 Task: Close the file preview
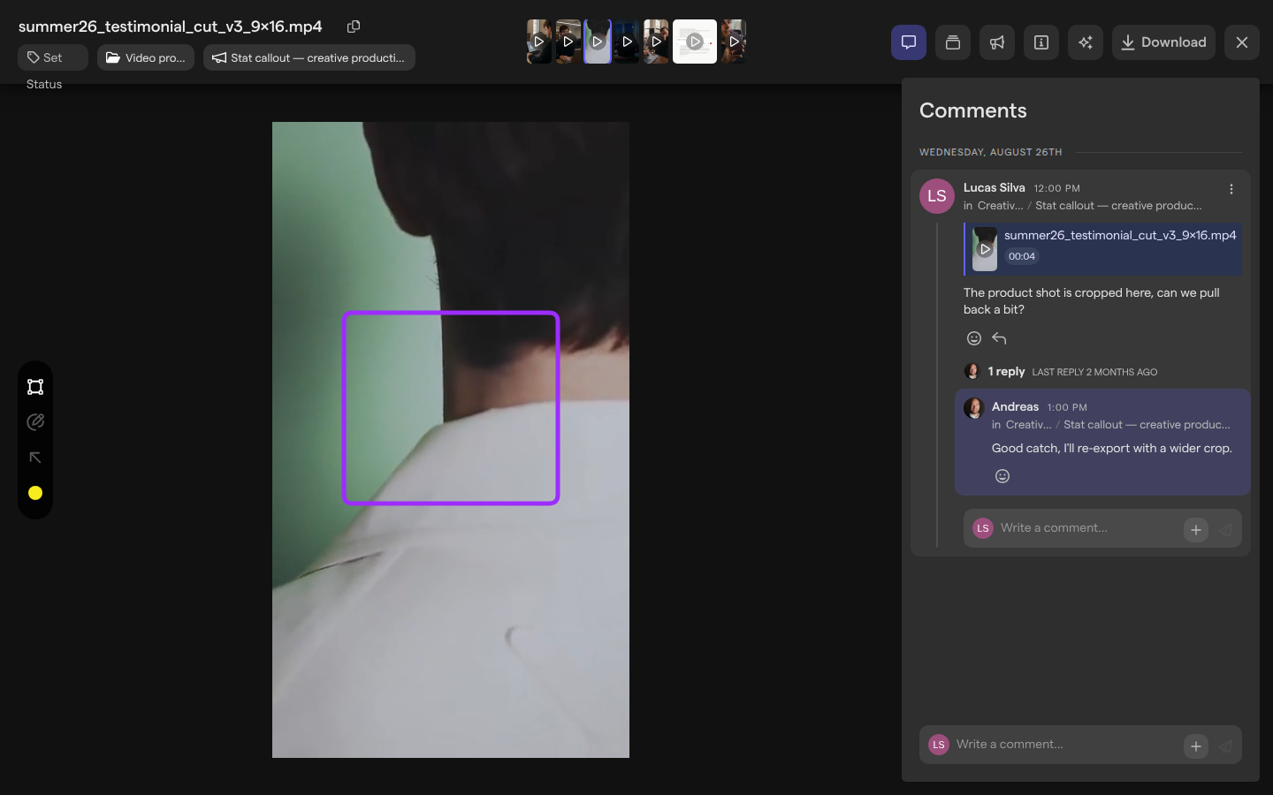click(x=1242, y=42)
